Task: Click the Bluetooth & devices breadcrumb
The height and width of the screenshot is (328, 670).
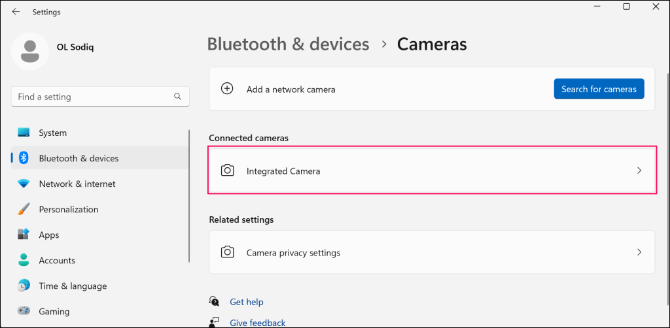Action: pos(288,44)
